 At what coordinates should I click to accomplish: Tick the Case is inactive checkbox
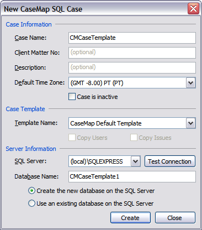point(72,97)
